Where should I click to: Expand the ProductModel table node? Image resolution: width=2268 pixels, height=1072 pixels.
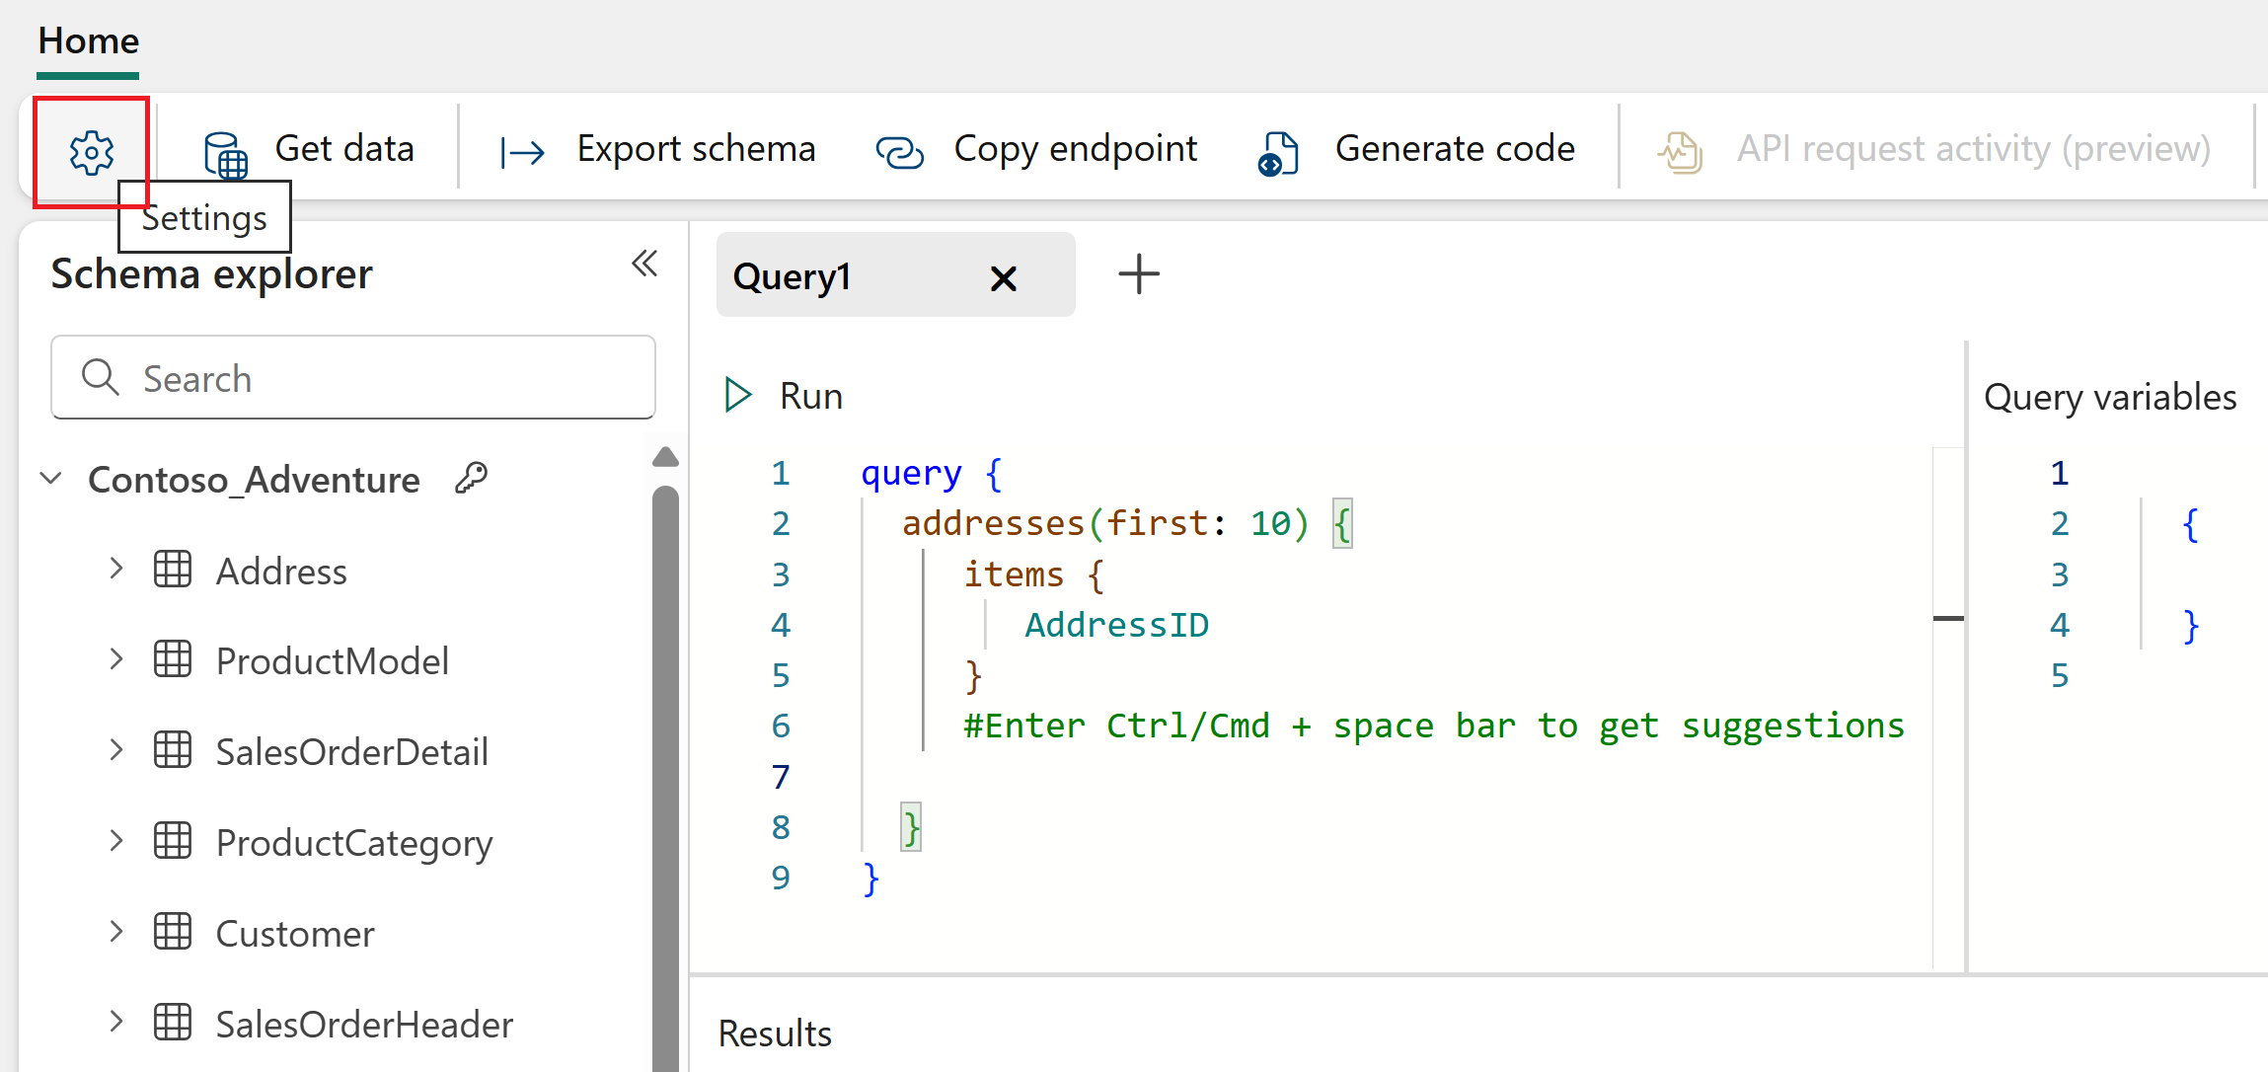click(116, 659)
